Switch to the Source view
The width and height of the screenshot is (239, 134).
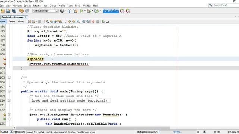(3, 22)
